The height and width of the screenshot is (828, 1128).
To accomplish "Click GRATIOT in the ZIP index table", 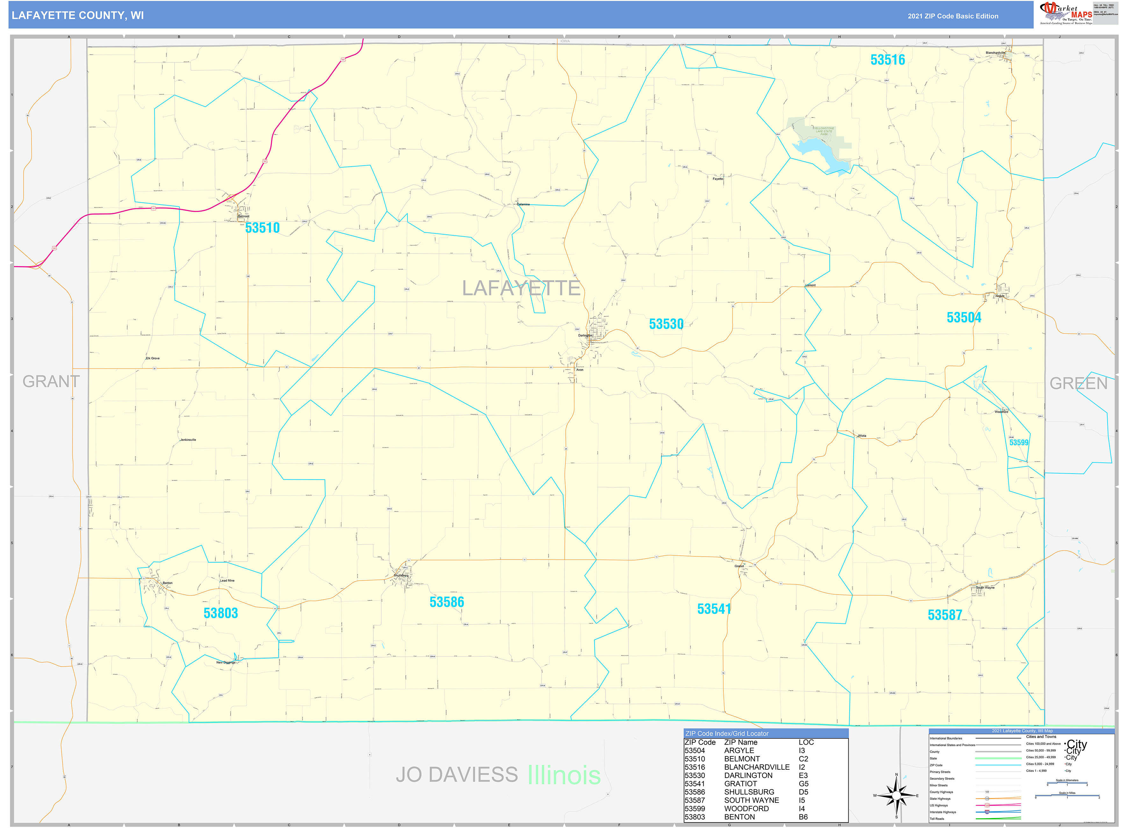I will point(740,784).
